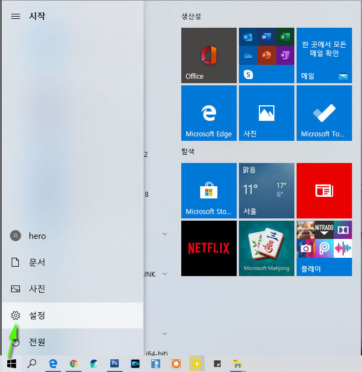
Task: Click the Windows Start button on taskbar
Action: 12,364
